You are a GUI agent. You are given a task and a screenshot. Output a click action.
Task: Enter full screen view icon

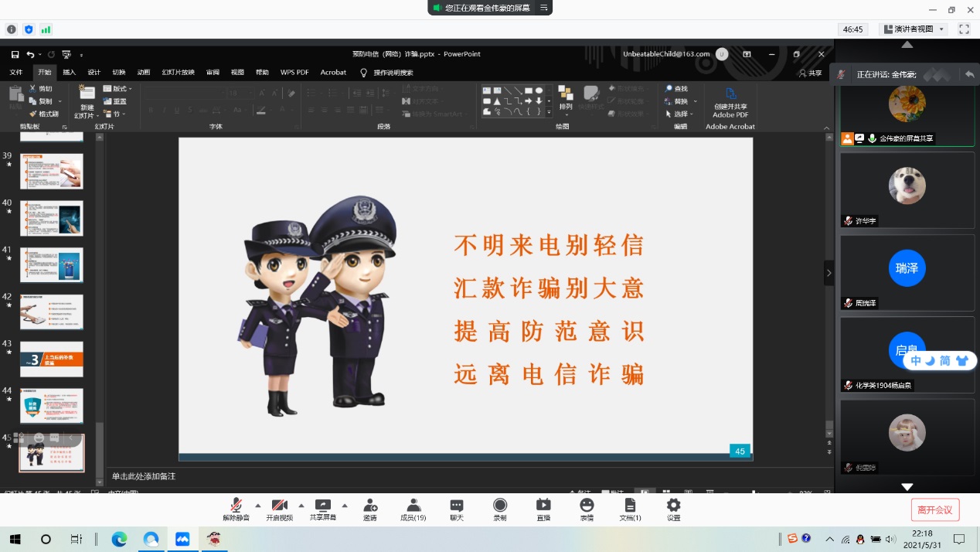click(964, 29)
